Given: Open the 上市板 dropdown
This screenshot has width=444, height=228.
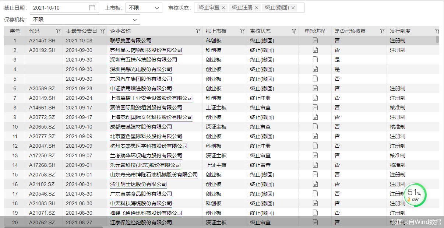Looking at the screenshot, I should tap(144, 8).
